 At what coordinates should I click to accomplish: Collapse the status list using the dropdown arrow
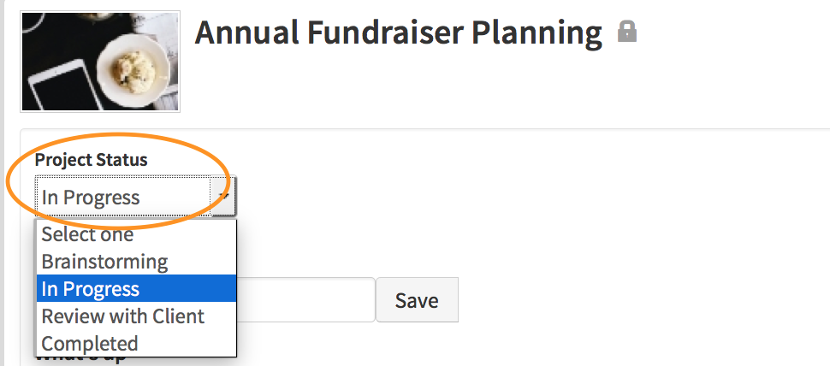click(x=224, y=198)
